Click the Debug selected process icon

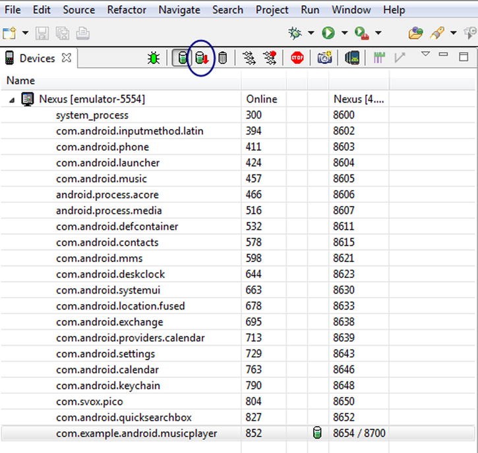pos(154,58)
